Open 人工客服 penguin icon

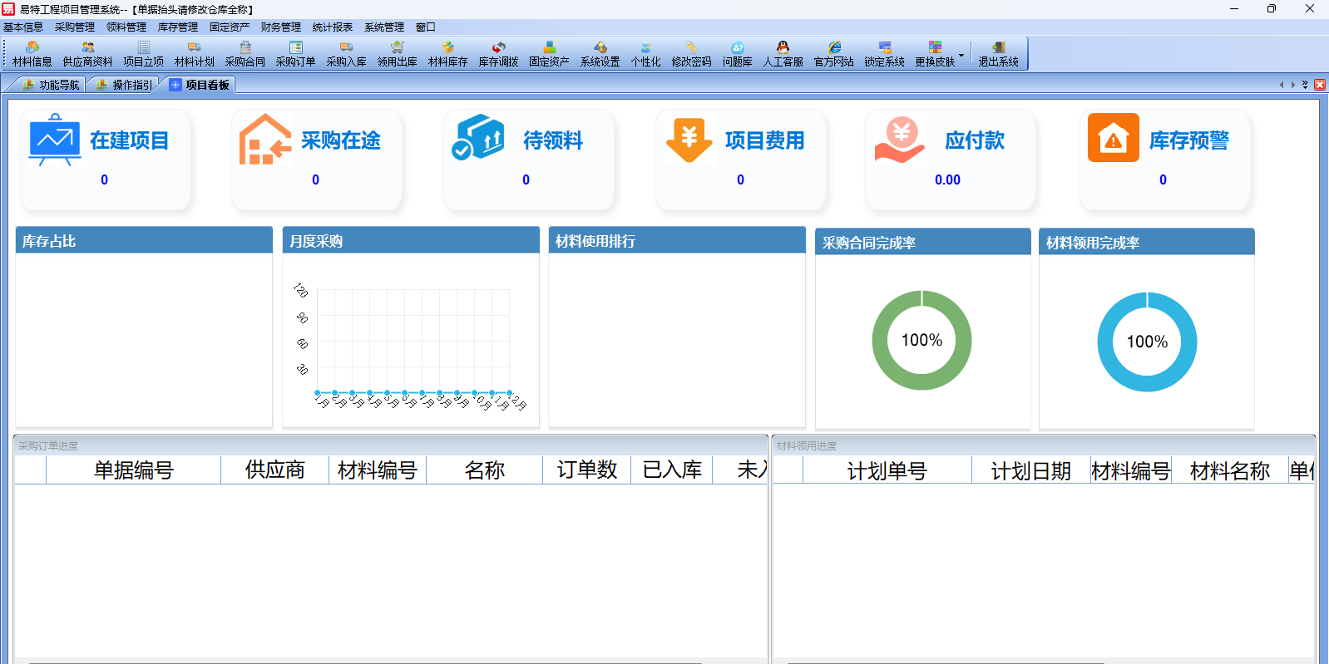[783, 54]
